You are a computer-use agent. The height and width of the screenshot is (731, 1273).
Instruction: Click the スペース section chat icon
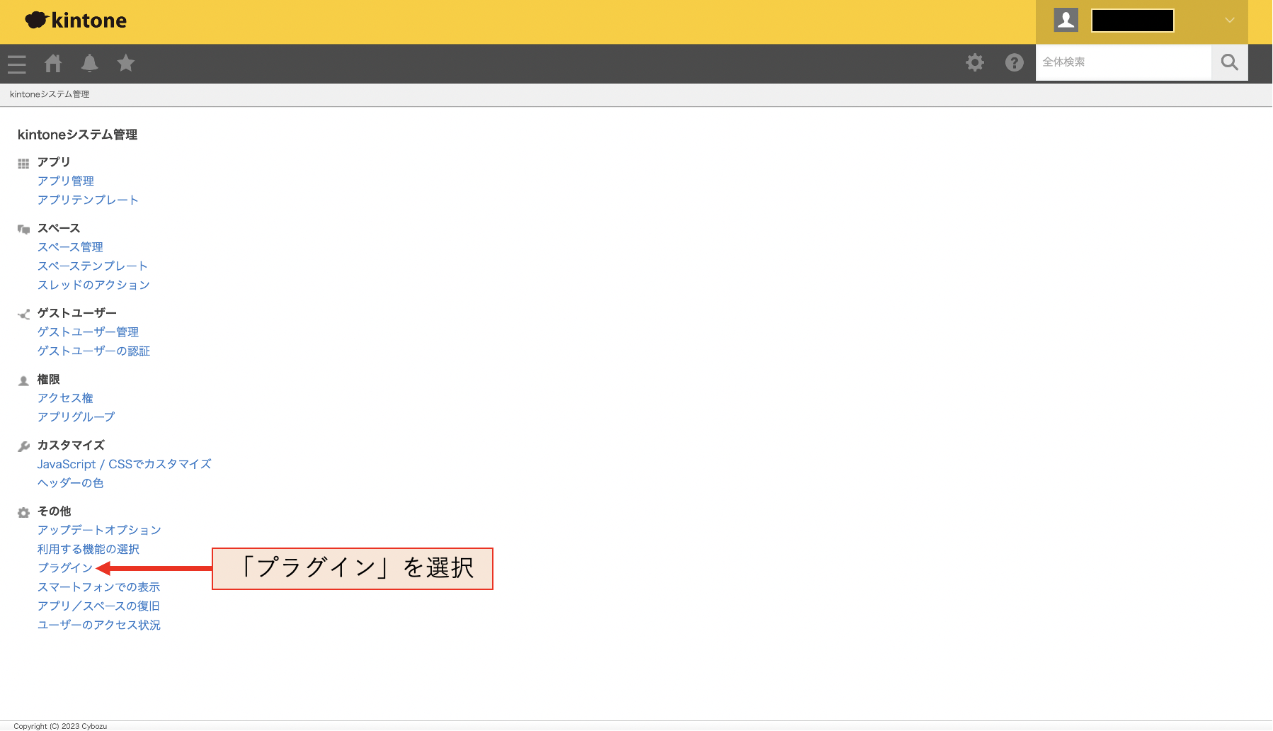(x=23, y=229)
